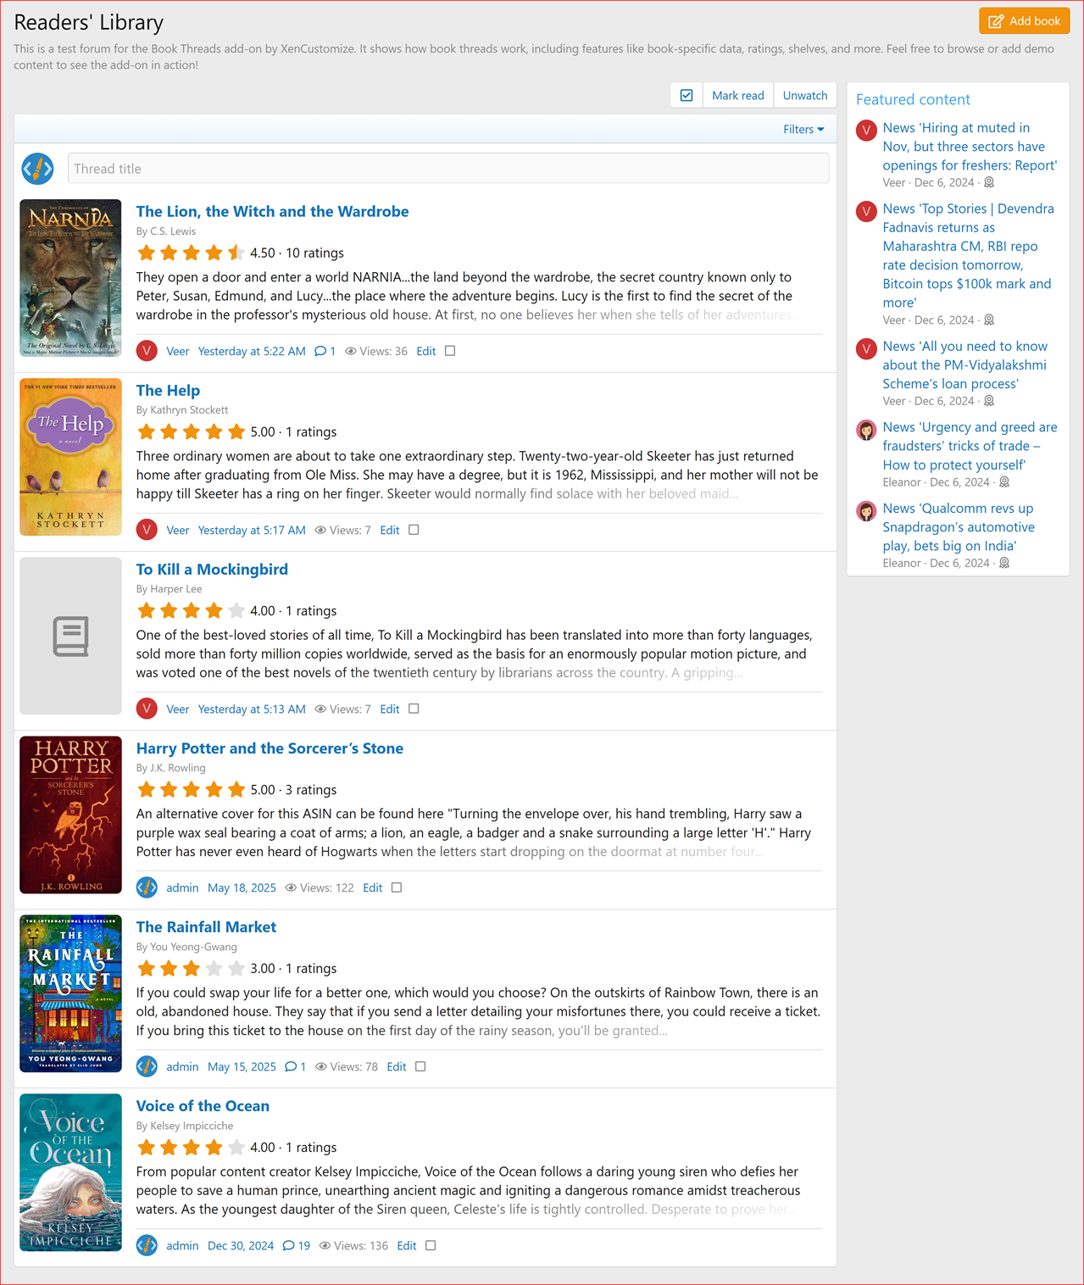This screenshot has width=1084, height=1285.
Task: Click the comment icon on Voice of the Ocean
Action: [289, 1245]
